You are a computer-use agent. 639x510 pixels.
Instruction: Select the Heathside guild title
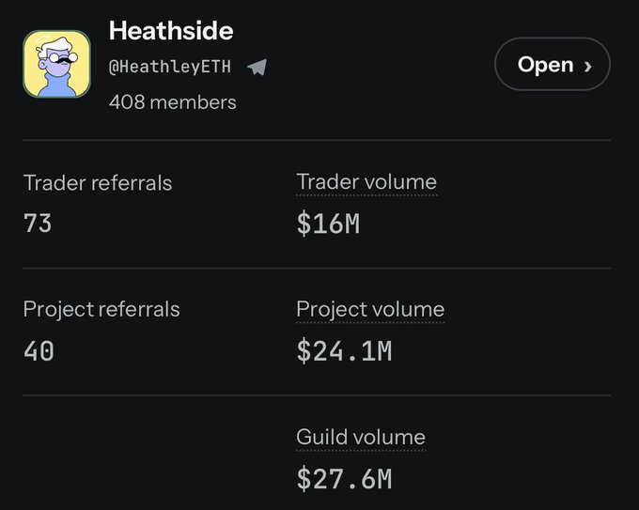click(x=171, y=31)
